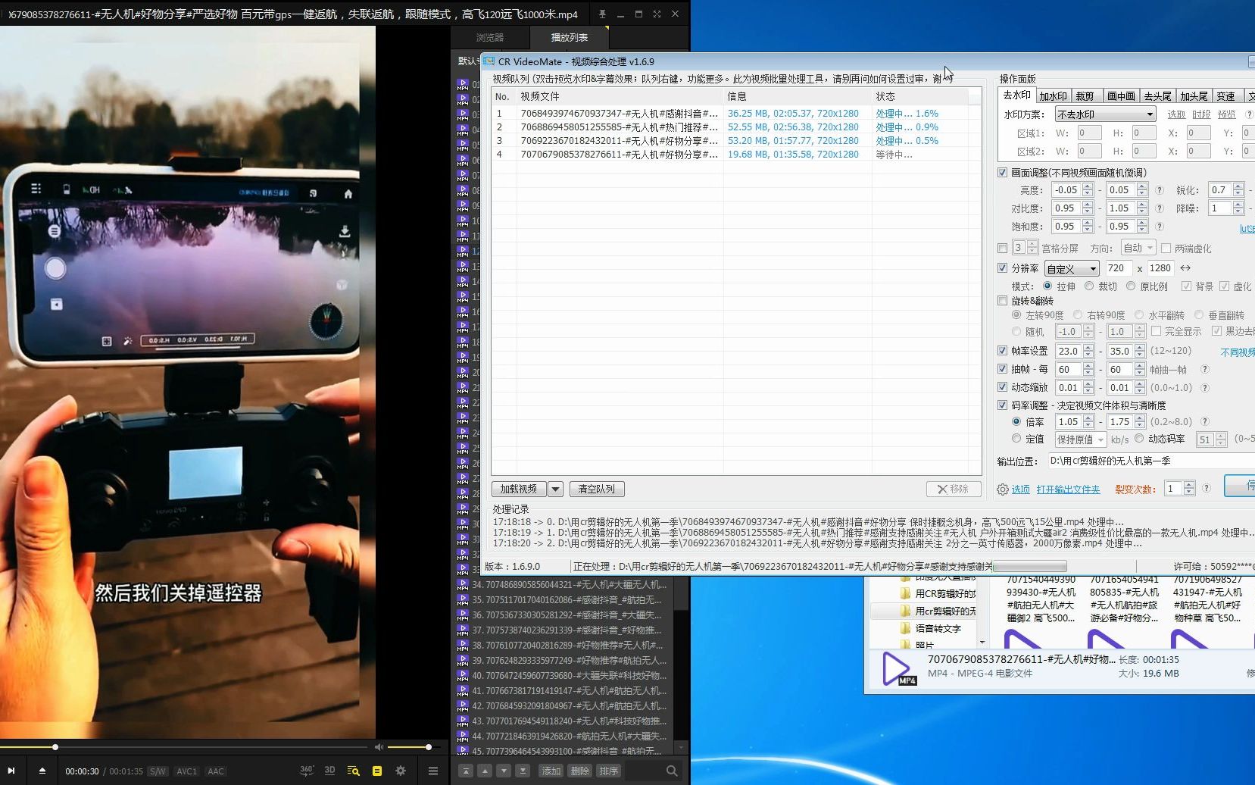Viewport: 1255px width, 785px height.
Task: Toggle 动态缩放 checkbox
Action: pyautogui.click(x=1003, y=387)
